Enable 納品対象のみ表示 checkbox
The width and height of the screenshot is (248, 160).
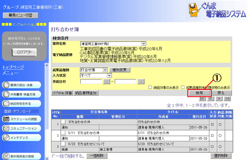150,87
